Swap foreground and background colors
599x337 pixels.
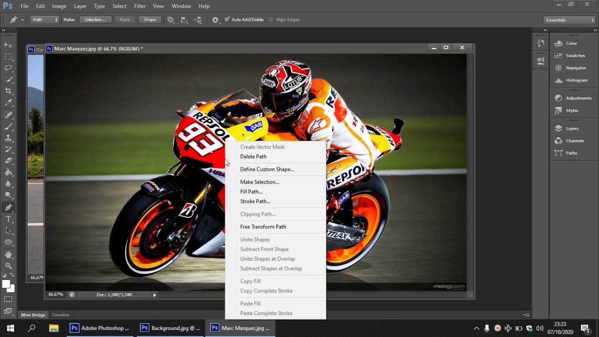point(12,276)
